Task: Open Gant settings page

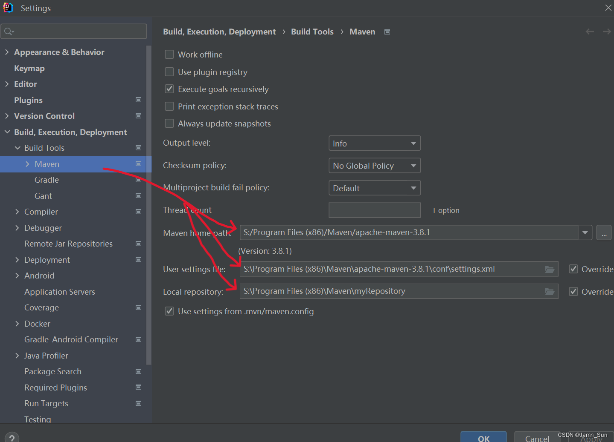Action: click(43, 196)
